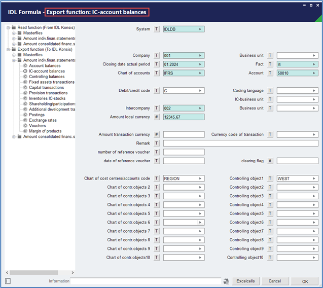Click the T button beside number of reference voucher
The width and height of the screenshot is (323, 288).
tap(157, 152)
